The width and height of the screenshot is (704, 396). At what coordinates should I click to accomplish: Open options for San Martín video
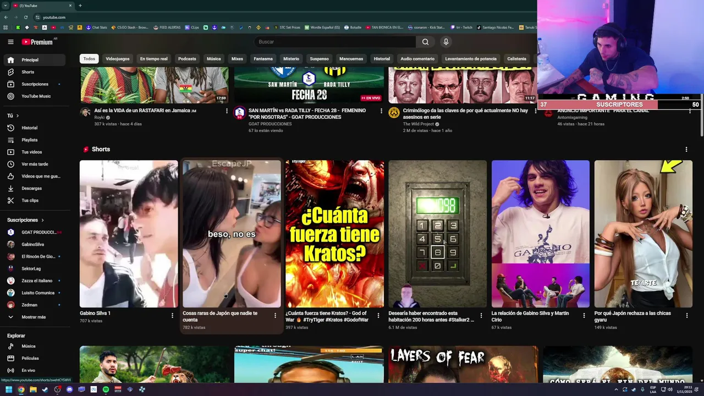point(381,111)
